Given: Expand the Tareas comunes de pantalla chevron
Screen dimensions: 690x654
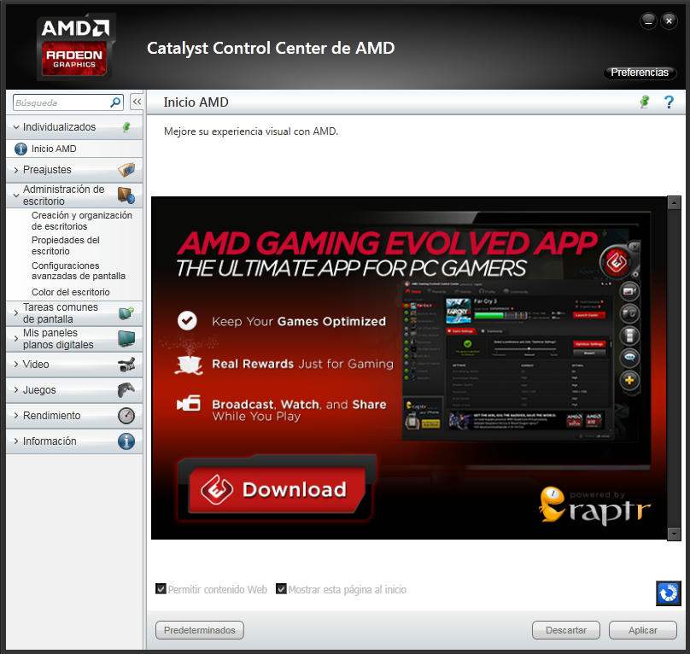Looking at the screenshot, I should click(16, 313).
